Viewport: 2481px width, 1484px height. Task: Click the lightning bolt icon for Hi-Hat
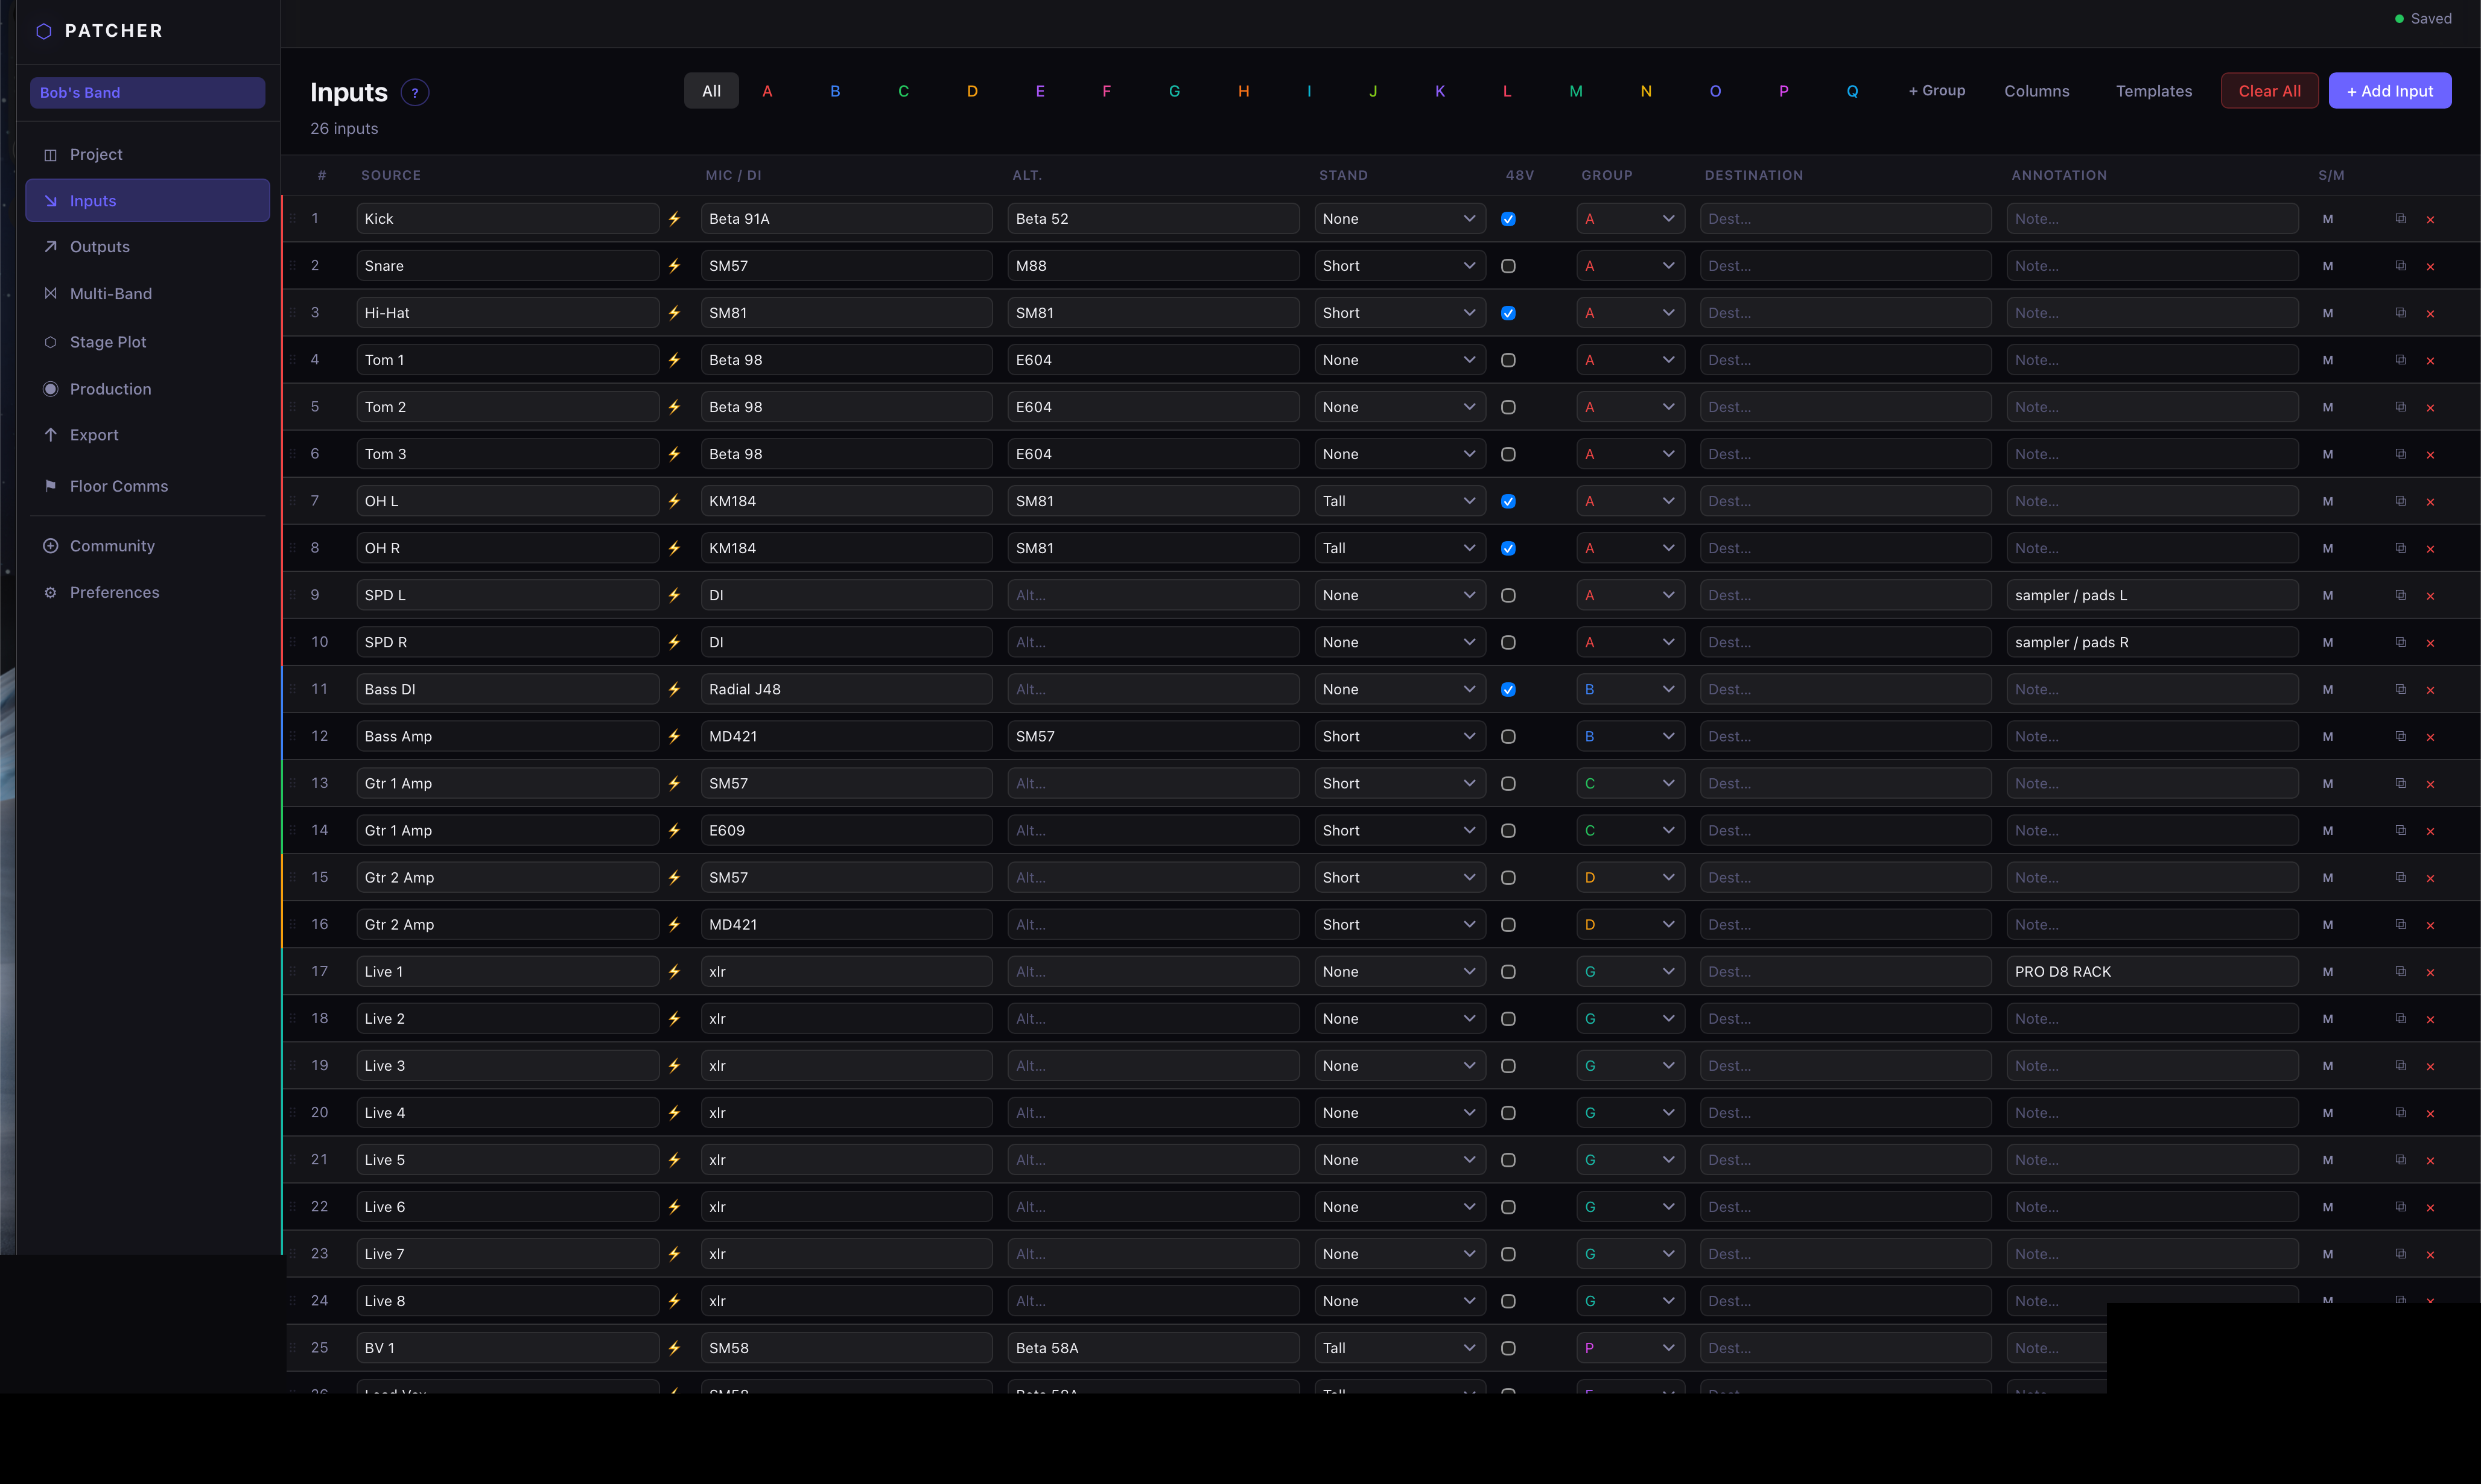click(x=675, y=313)
